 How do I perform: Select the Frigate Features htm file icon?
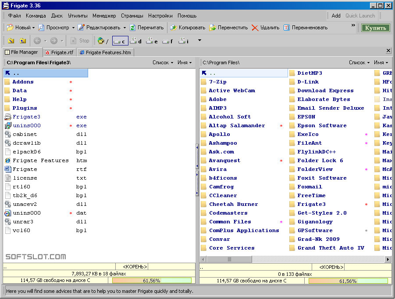[8, 160]
